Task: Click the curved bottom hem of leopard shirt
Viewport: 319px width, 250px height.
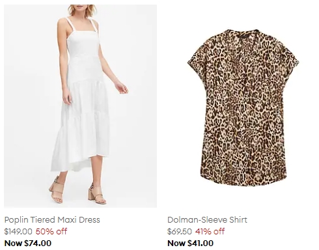Action: click(x=243, y=179)
